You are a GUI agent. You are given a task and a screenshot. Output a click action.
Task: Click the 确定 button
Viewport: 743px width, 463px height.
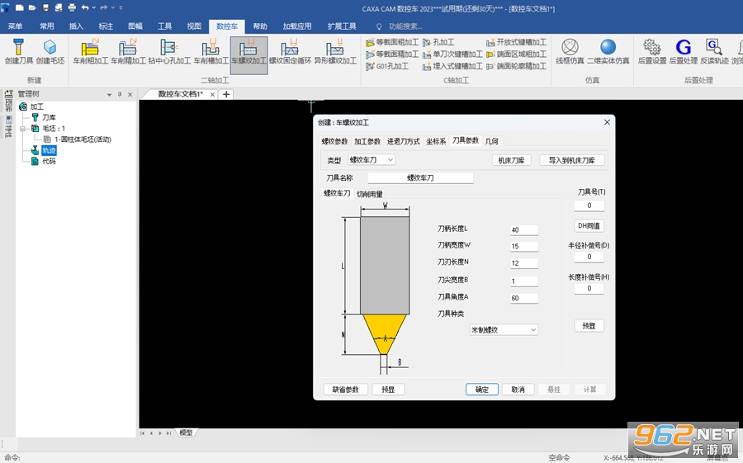coord(482,390)
